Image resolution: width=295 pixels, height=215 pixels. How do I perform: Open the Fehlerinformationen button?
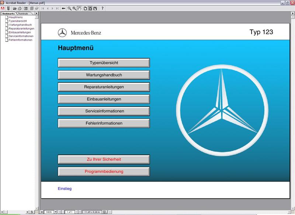(104, 123)
